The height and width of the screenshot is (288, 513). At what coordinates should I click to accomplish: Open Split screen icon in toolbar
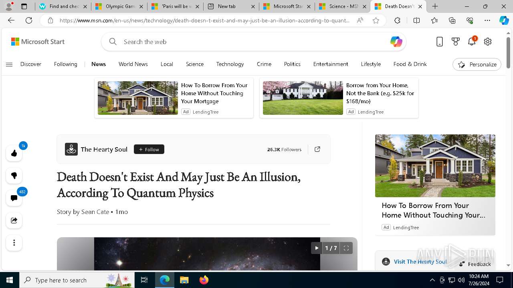point(417,20)
